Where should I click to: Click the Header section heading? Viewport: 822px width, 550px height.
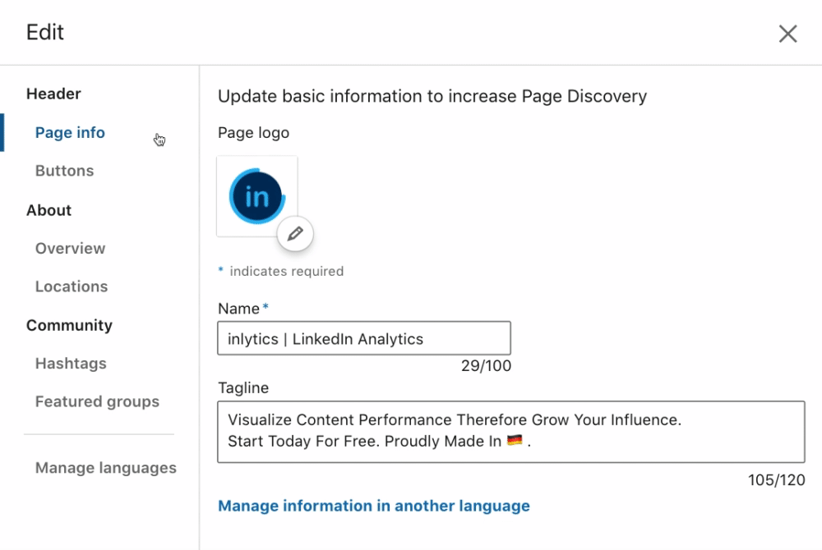53,94
